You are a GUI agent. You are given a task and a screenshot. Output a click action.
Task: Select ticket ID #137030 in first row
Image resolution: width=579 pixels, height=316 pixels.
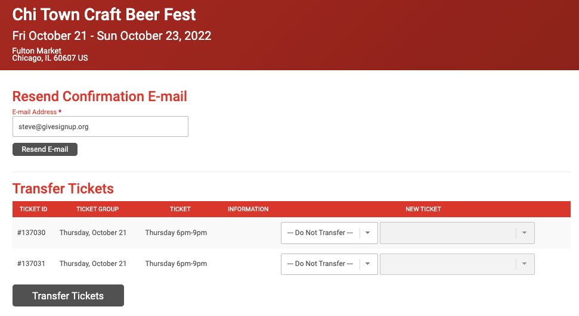(32, 233)
